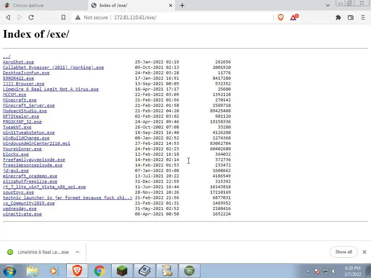371x278 pixels.
Task: Open the volume speaker tray icon
Action: [334, 271]
